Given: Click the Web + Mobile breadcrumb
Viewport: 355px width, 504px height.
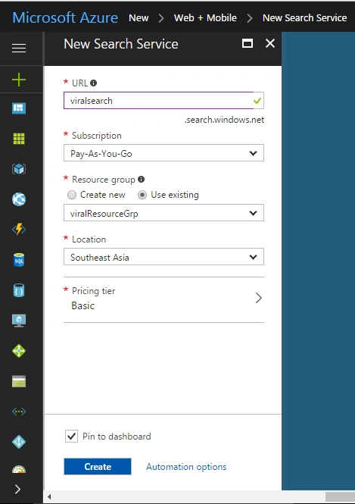Looking at the screenshot, I should coord(205,18).
